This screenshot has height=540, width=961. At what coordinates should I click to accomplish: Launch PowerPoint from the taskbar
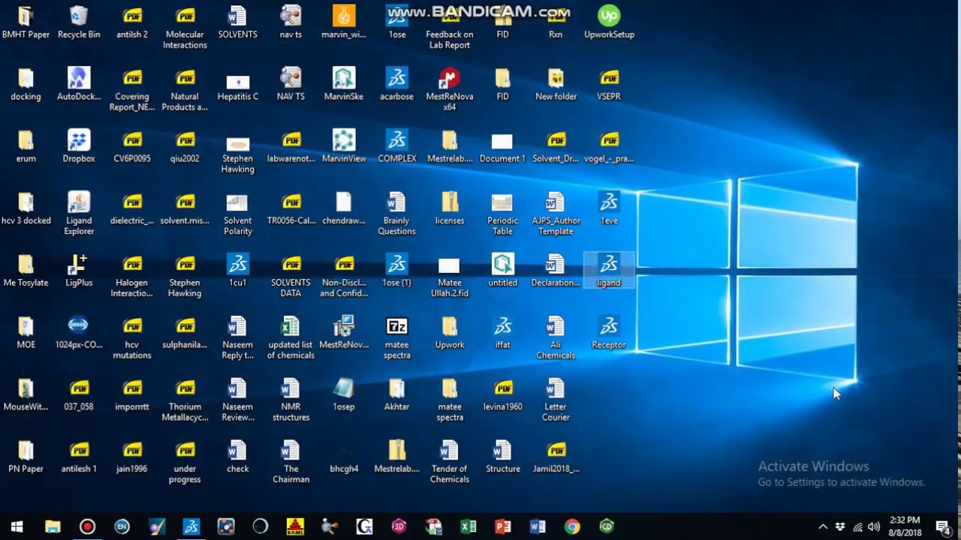click(x=503, y=526)
